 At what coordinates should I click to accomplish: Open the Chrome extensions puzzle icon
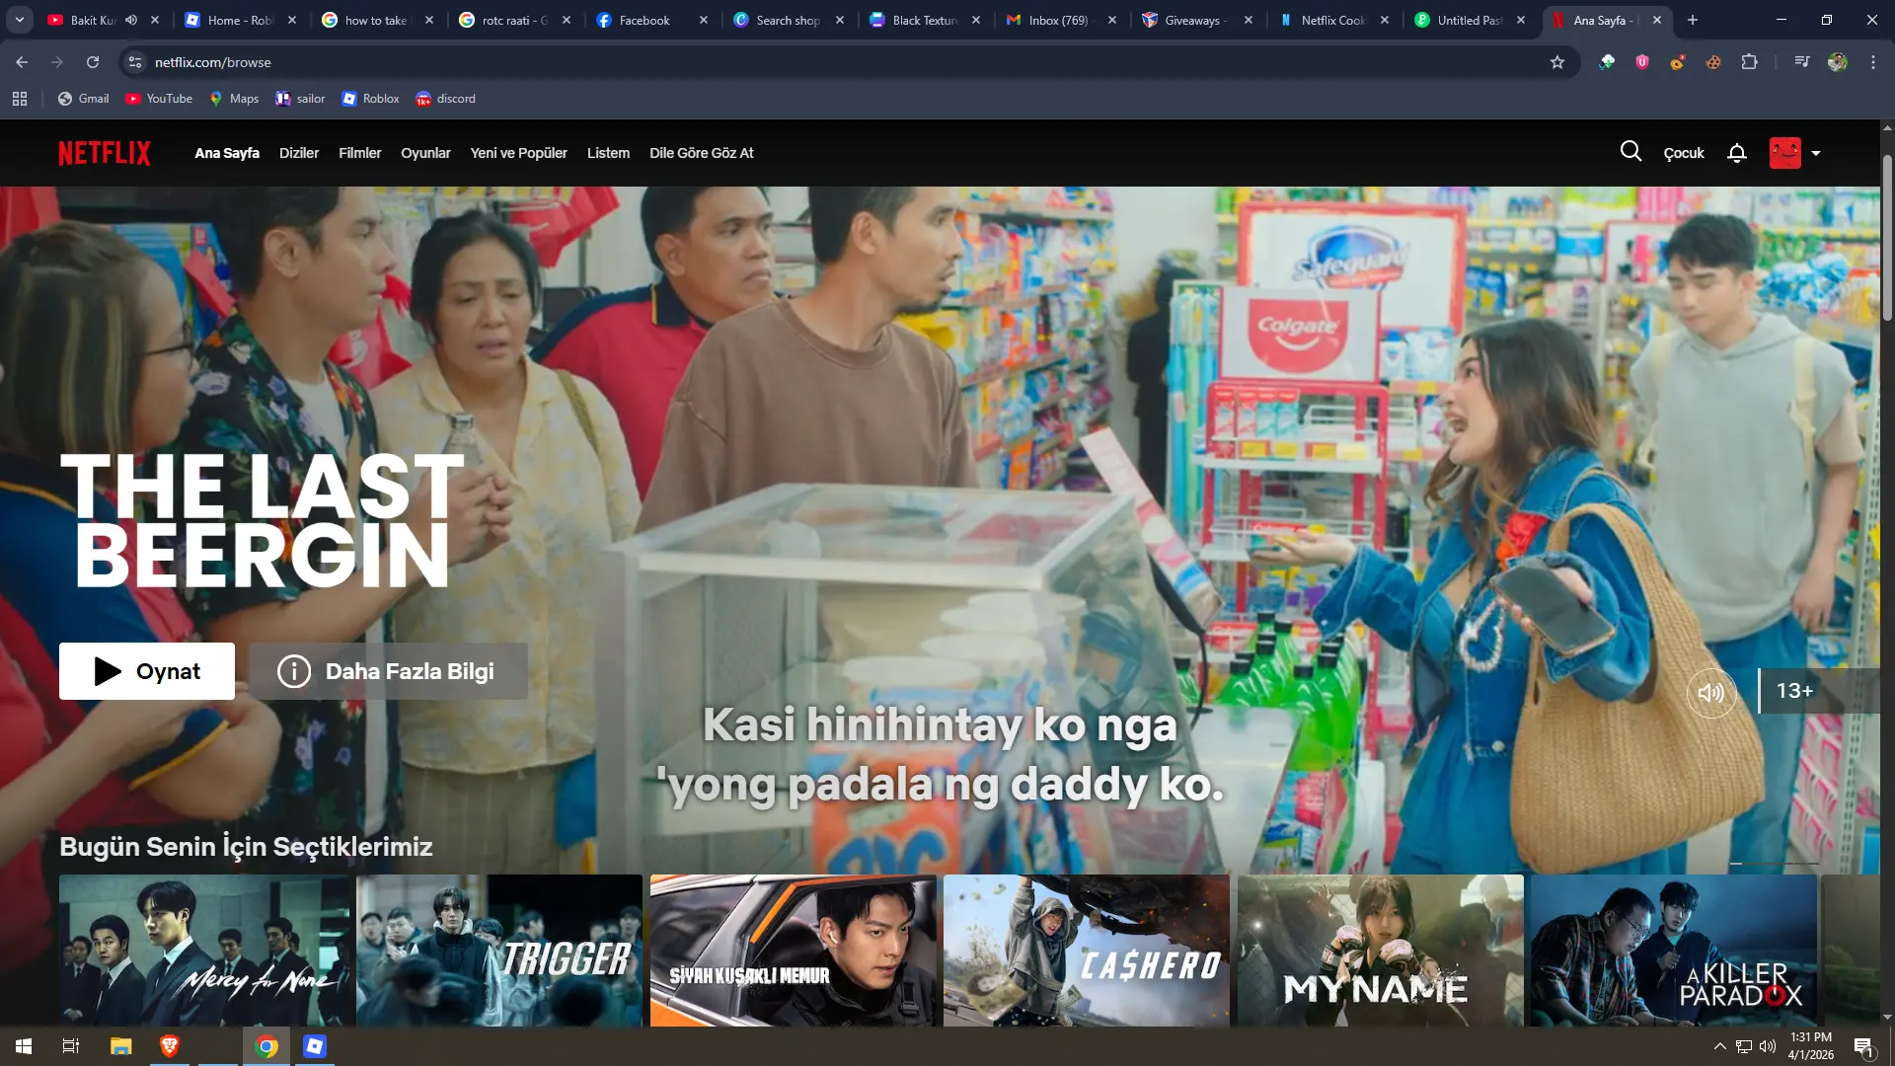(x=1749, y=62)
